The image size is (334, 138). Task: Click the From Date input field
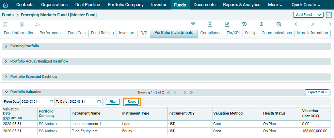35,102
